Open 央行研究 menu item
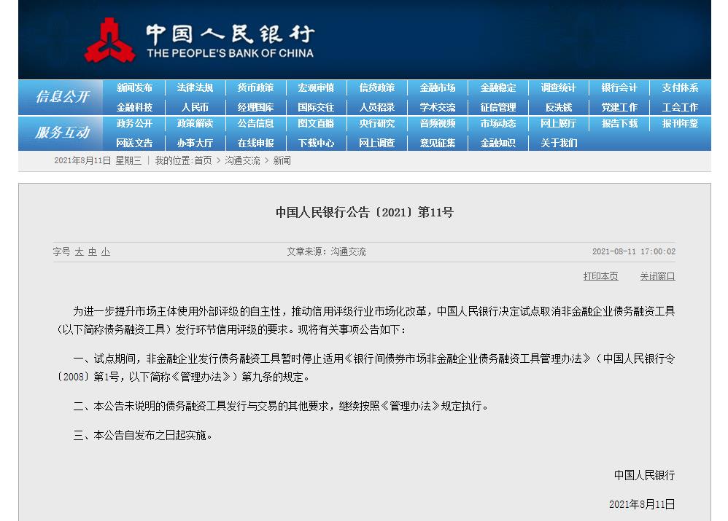728x521 pixels. tap(377, 123)
